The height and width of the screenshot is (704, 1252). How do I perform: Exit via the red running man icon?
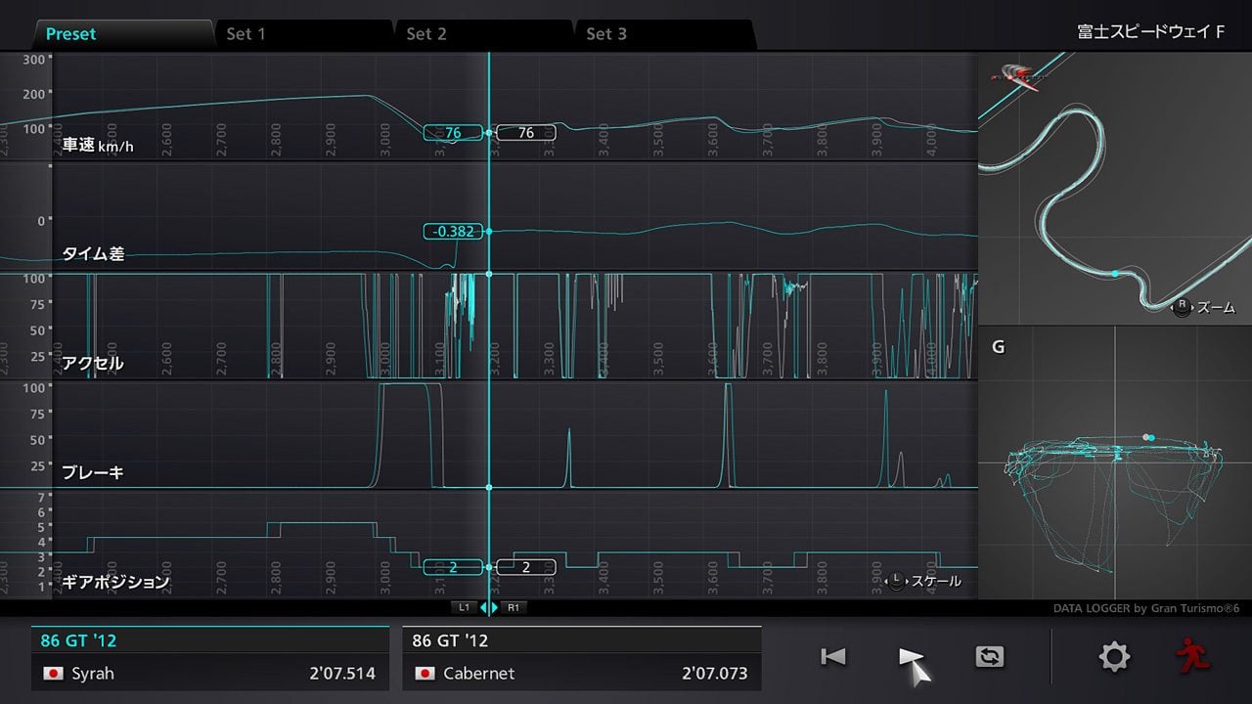click(1193, 656)
